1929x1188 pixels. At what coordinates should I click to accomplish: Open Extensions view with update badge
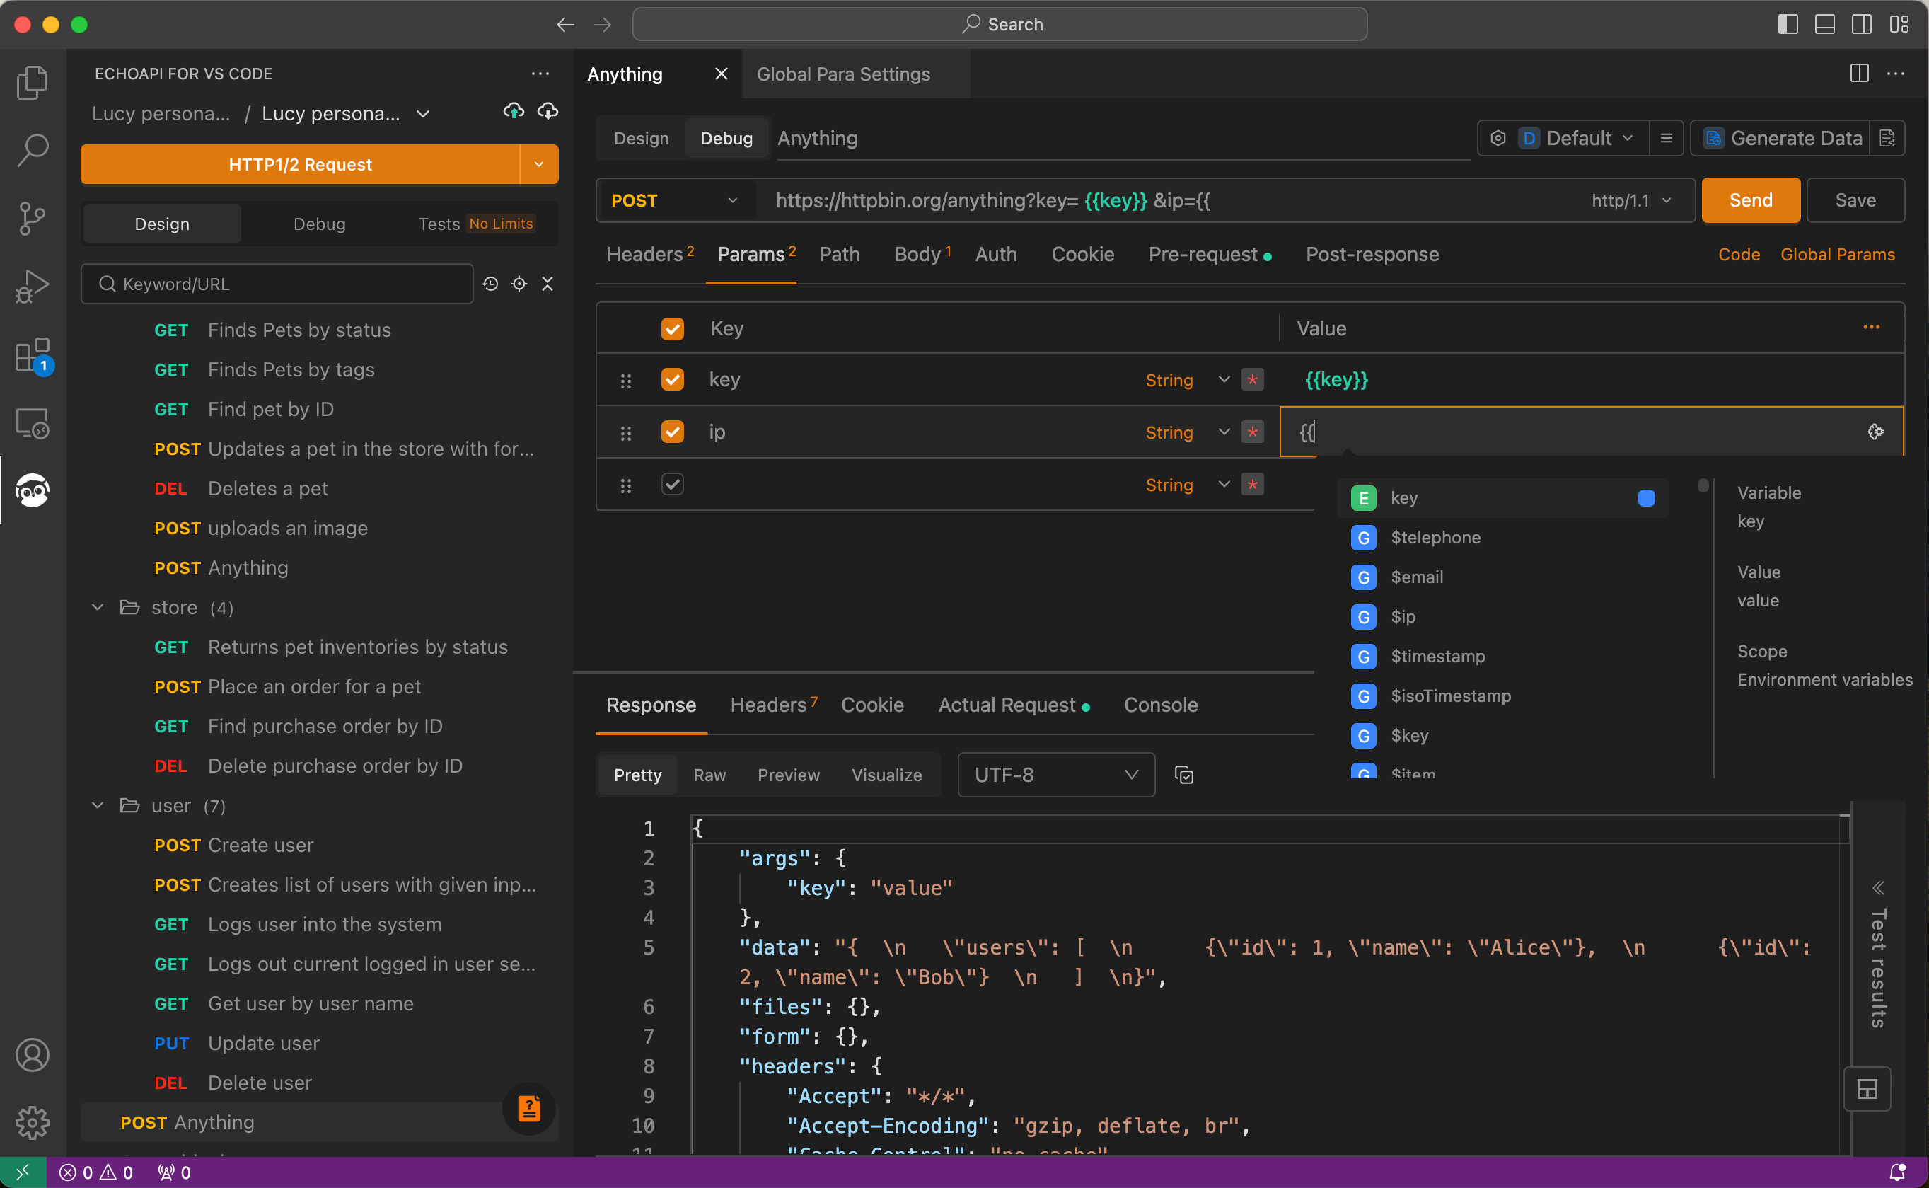(x=33, y=355)
